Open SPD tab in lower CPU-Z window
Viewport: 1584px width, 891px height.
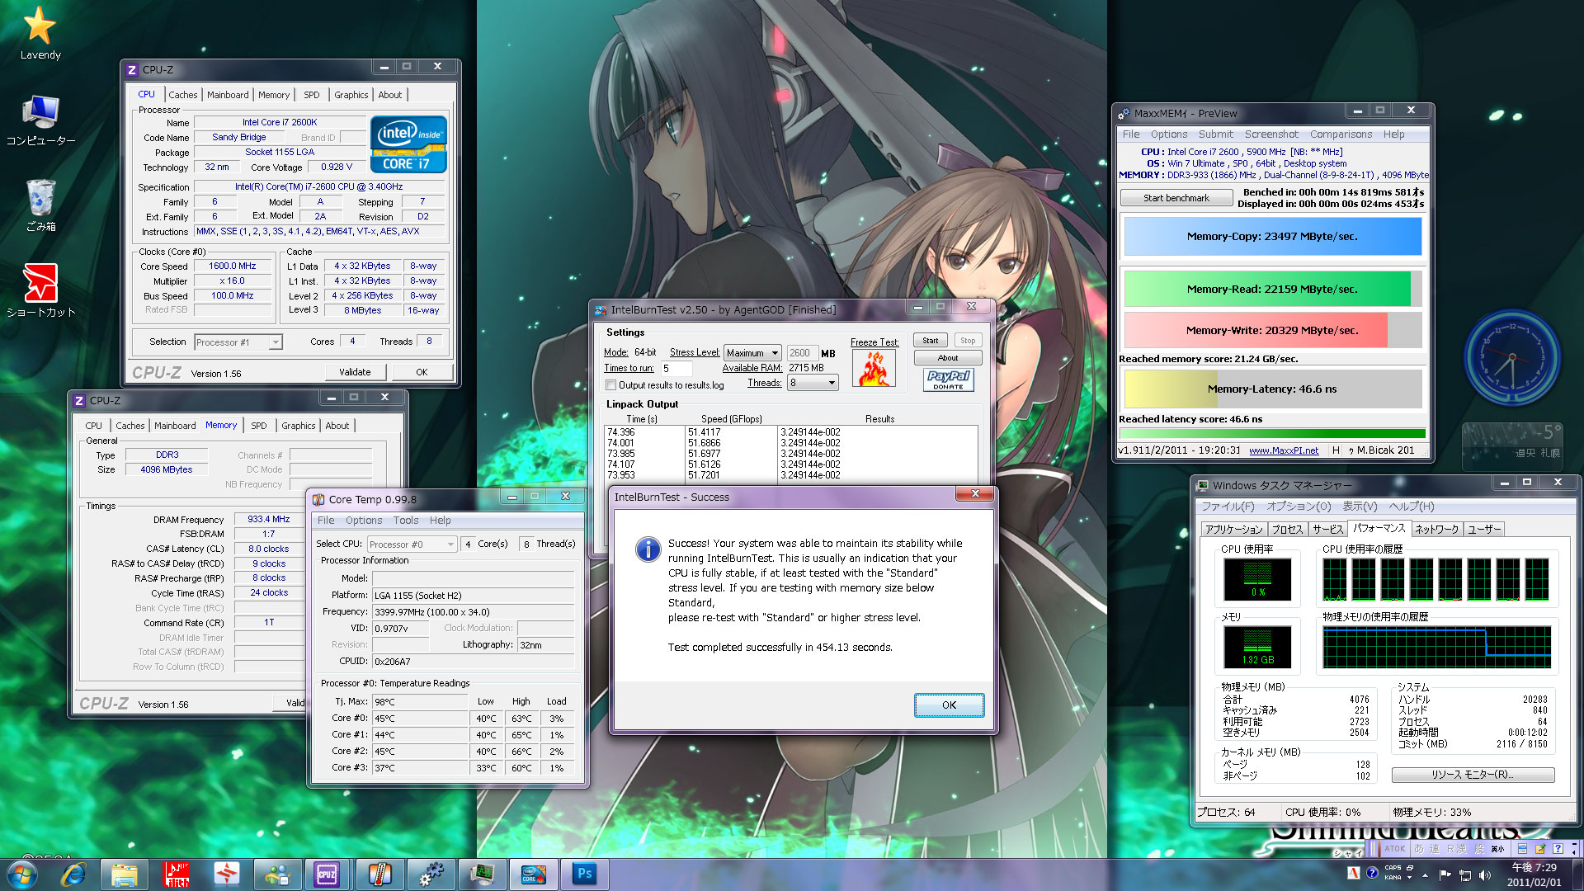click(x=259, y=426)
